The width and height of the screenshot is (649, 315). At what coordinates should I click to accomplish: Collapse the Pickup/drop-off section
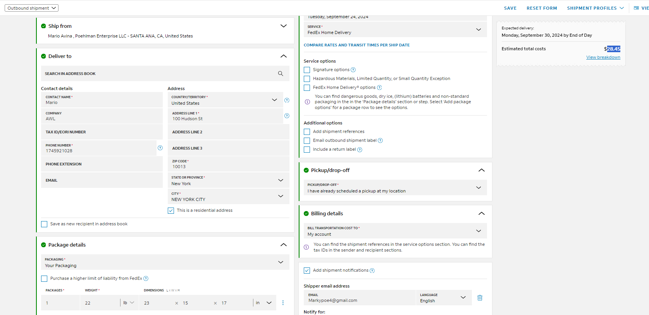pyautogui.click(x=482, y=170)
